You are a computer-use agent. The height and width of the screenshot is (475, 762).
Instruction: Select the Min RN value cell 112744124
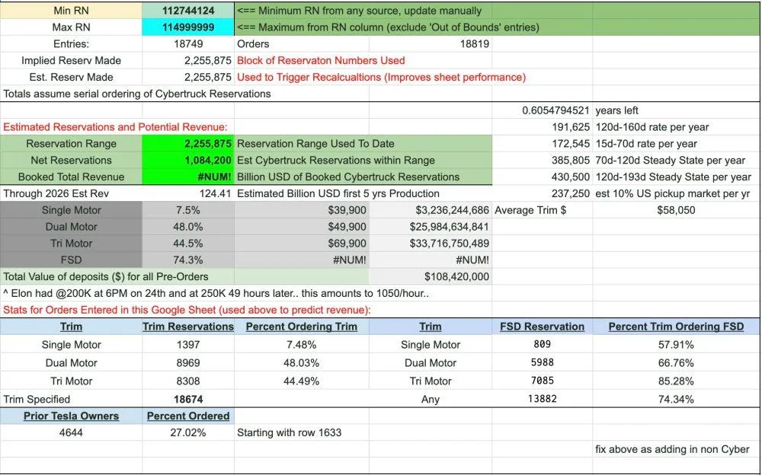[188, 10]
